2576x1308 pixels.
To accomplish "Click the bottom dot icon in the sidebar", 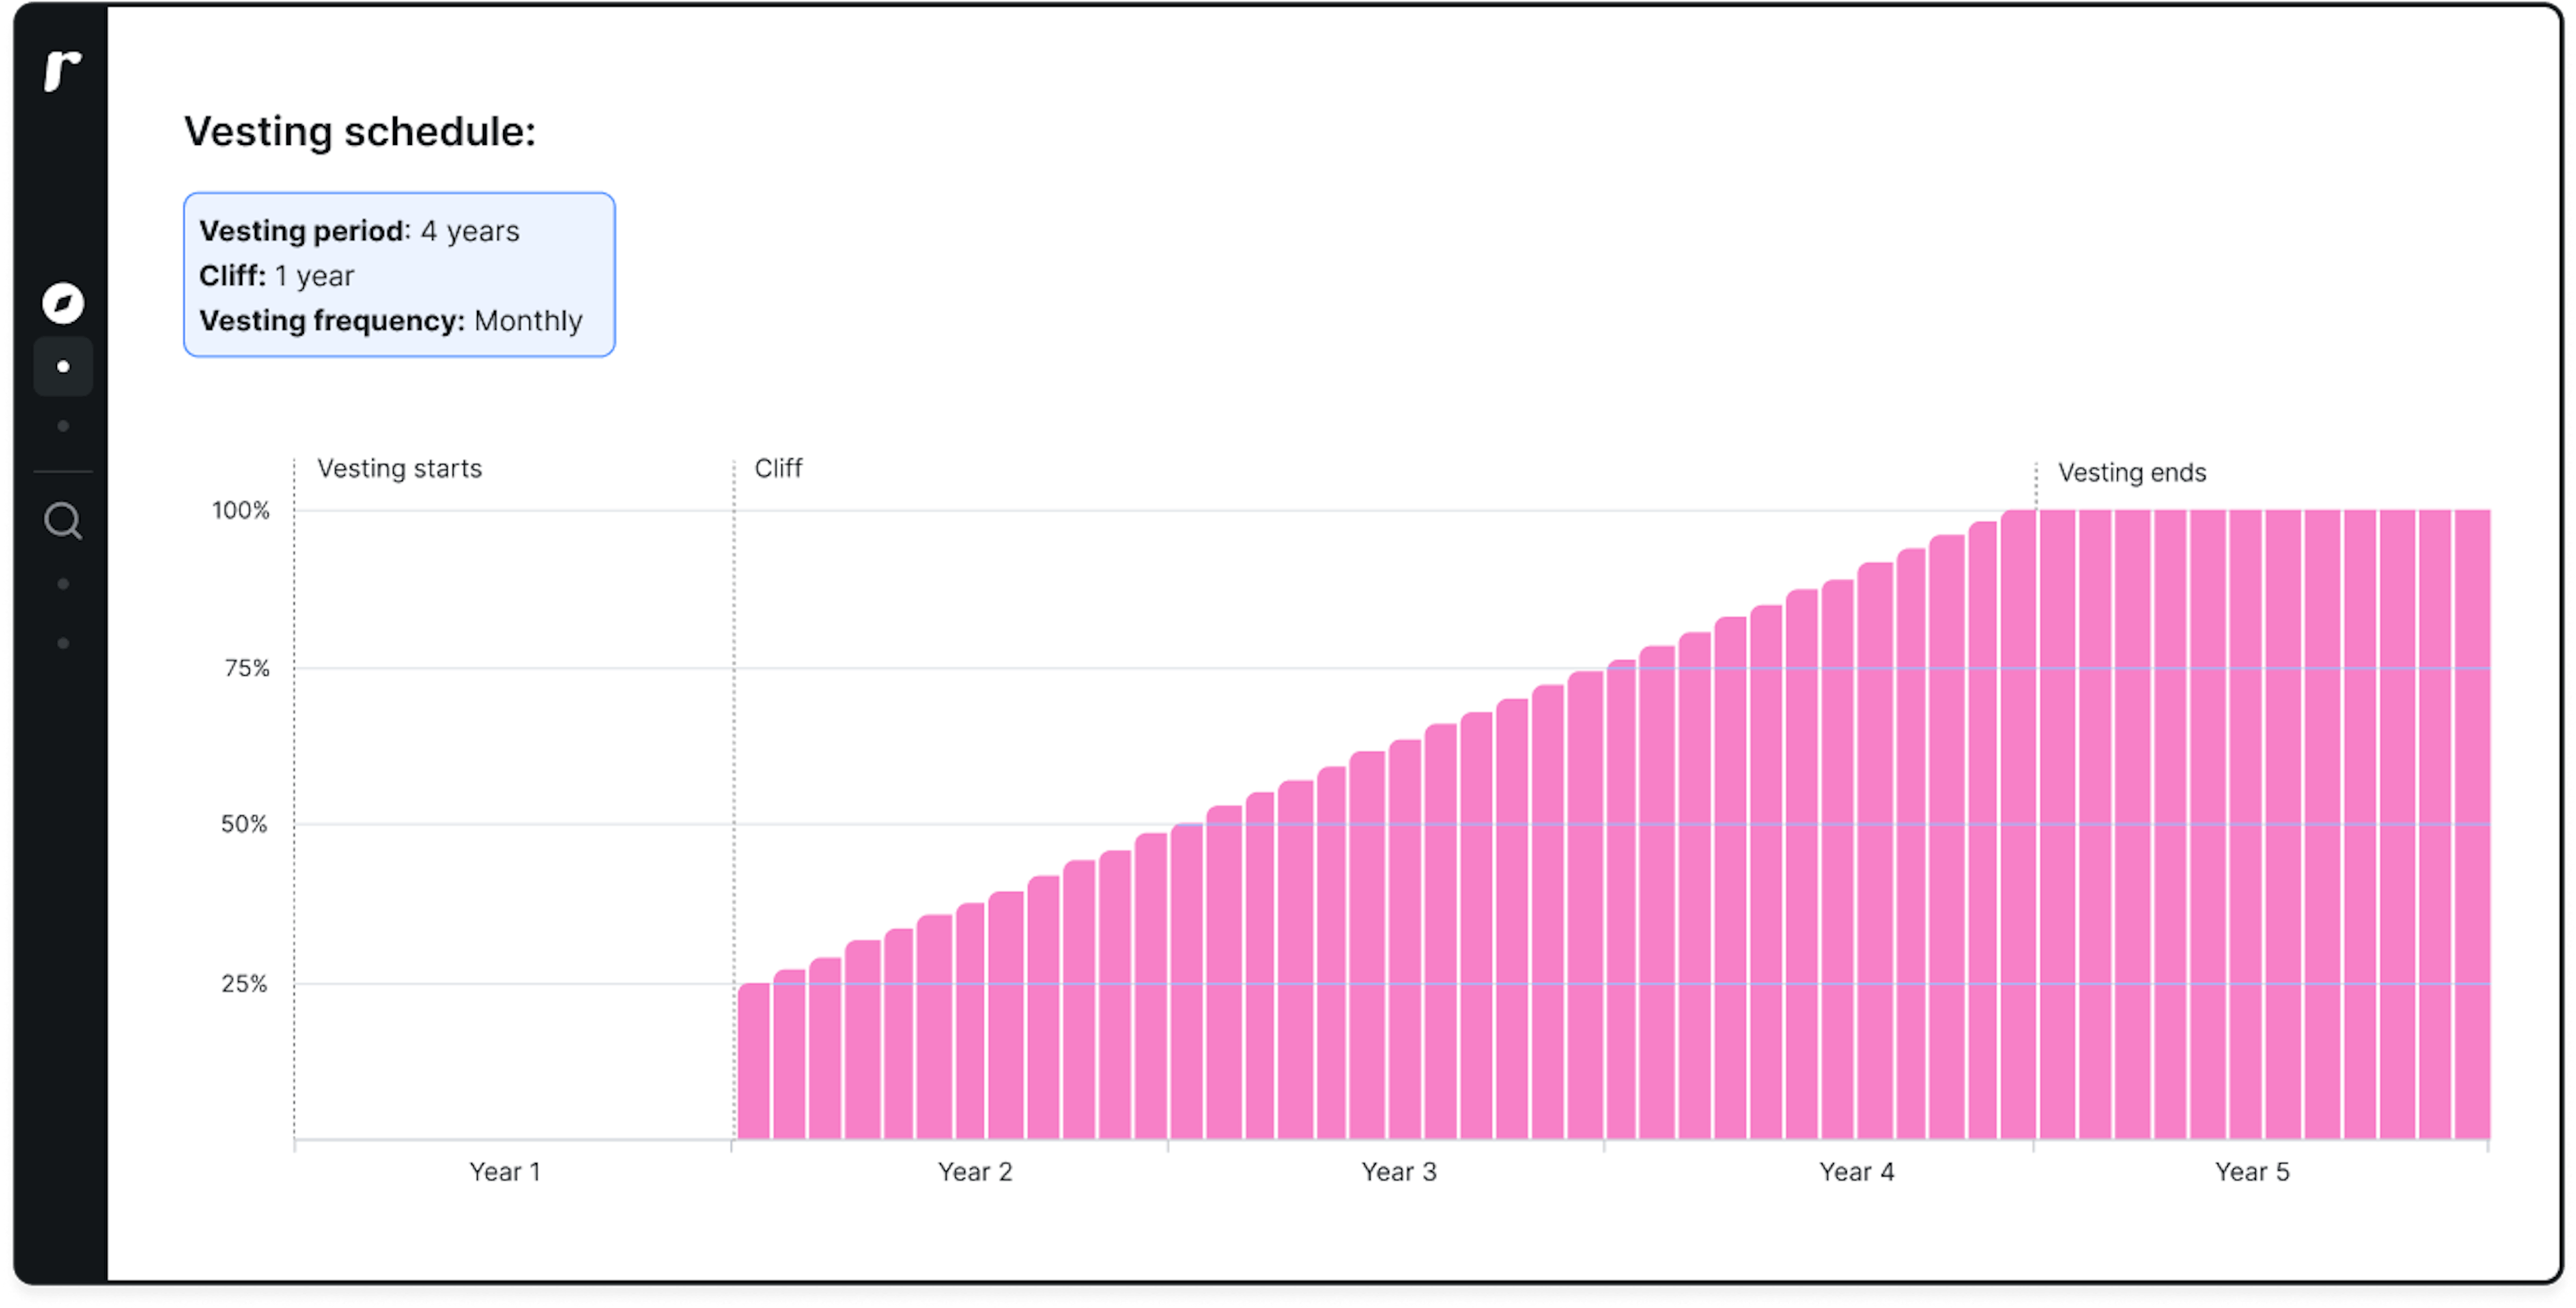I will (x=63, y=644).
